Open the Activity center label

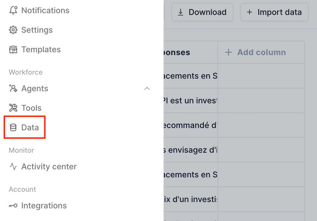(49, 166)
